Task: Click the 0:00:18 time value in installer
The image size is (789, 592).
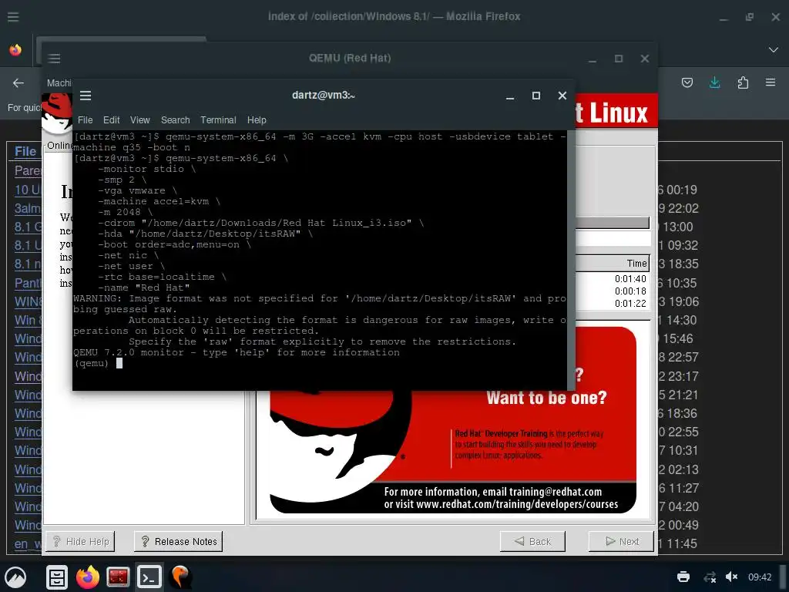Action: (x=630, y=291)
